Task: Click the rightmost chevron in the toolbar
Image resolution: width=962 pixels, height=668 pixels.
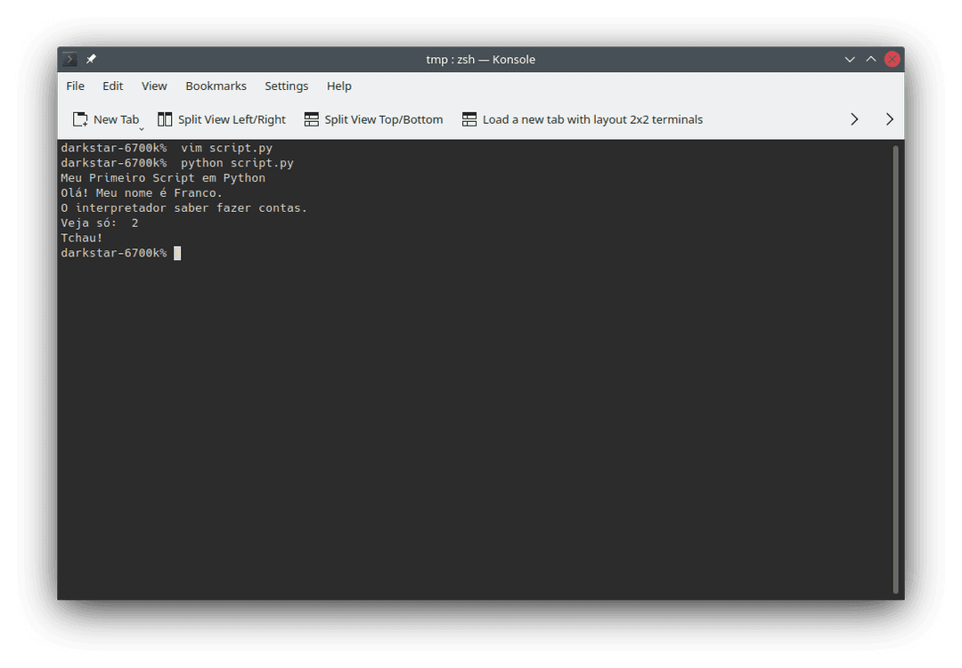Action: point(888,118)
